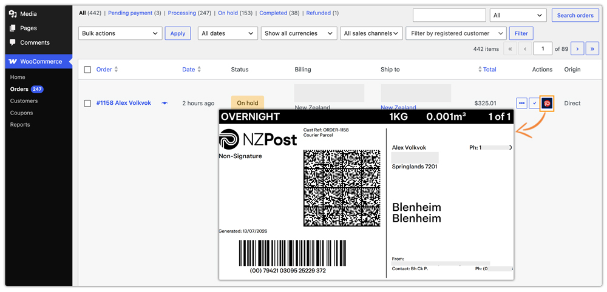
Task: Expand the All dates filter
Action: tap(228, 33)
